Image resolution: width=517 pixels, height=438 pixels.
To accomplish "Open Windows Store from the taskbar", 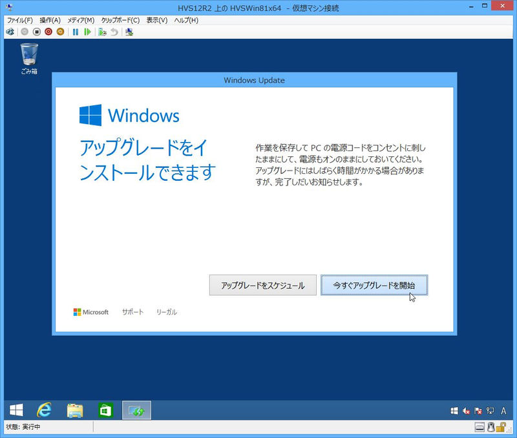I will [105, 410].
